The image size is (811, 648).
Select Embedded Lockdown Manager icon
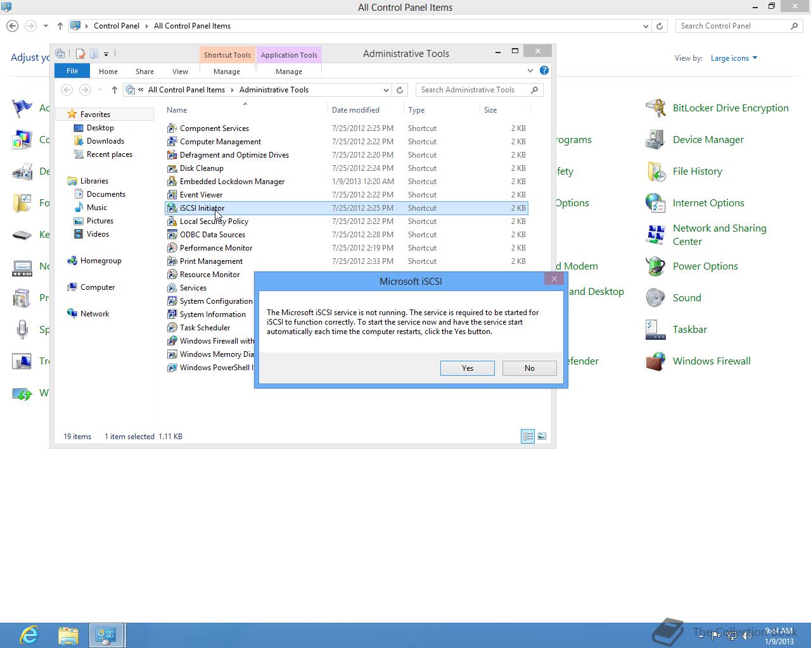coord(172,182)
